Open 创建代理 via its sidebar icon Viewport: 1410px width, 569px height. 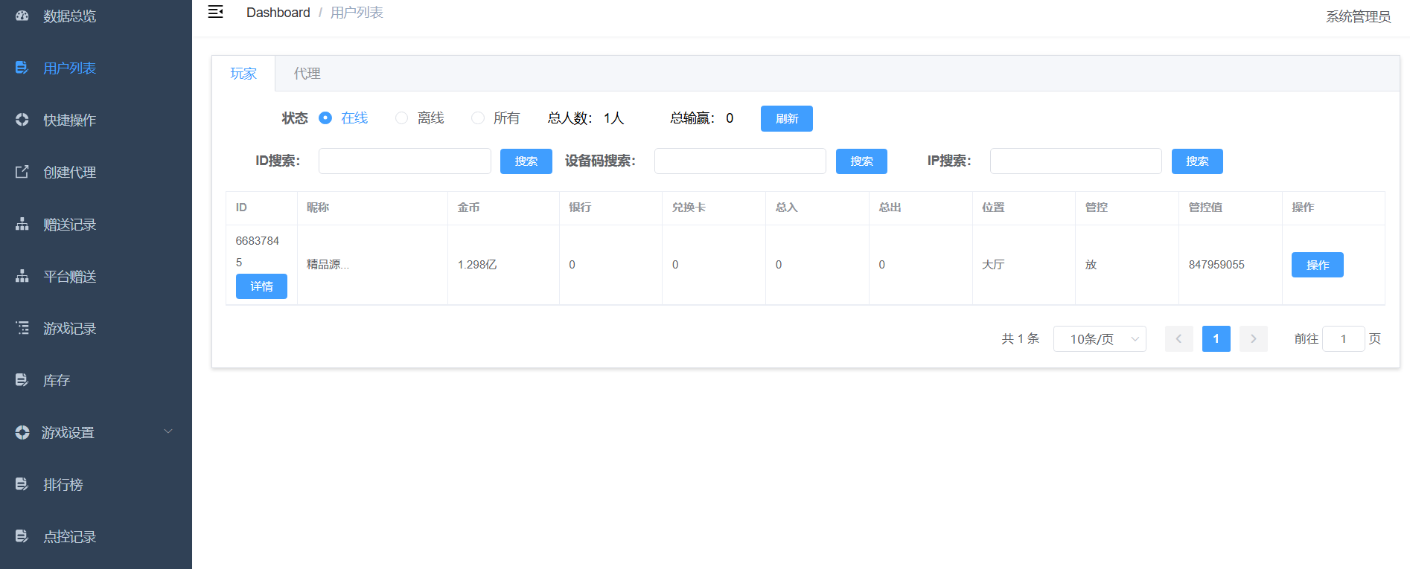(22, 172)
